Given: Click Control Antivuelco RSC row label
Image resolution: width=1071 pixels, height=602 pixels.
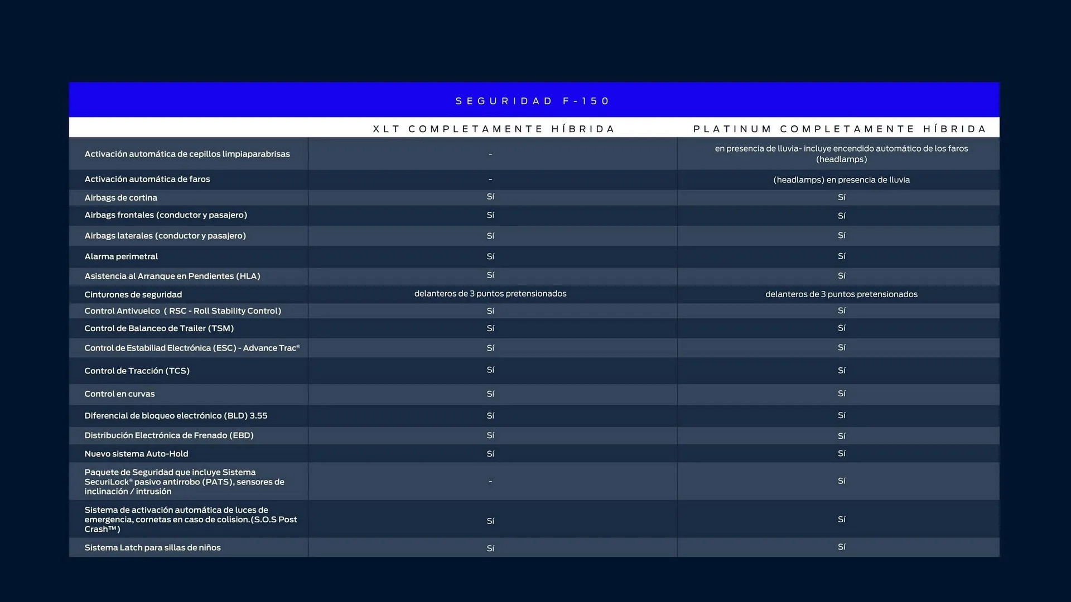Looking at the screenshot, I should click(182, 311).
